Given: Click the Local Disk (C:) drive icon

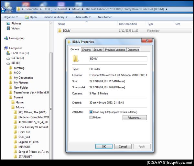Looking at the screenshot, I should 8,53.
